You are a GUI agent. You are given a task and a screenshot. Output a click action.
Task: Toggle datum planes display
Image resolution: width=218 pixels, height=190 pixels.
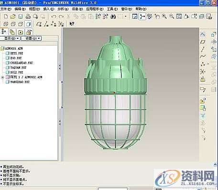pos(39,24)
